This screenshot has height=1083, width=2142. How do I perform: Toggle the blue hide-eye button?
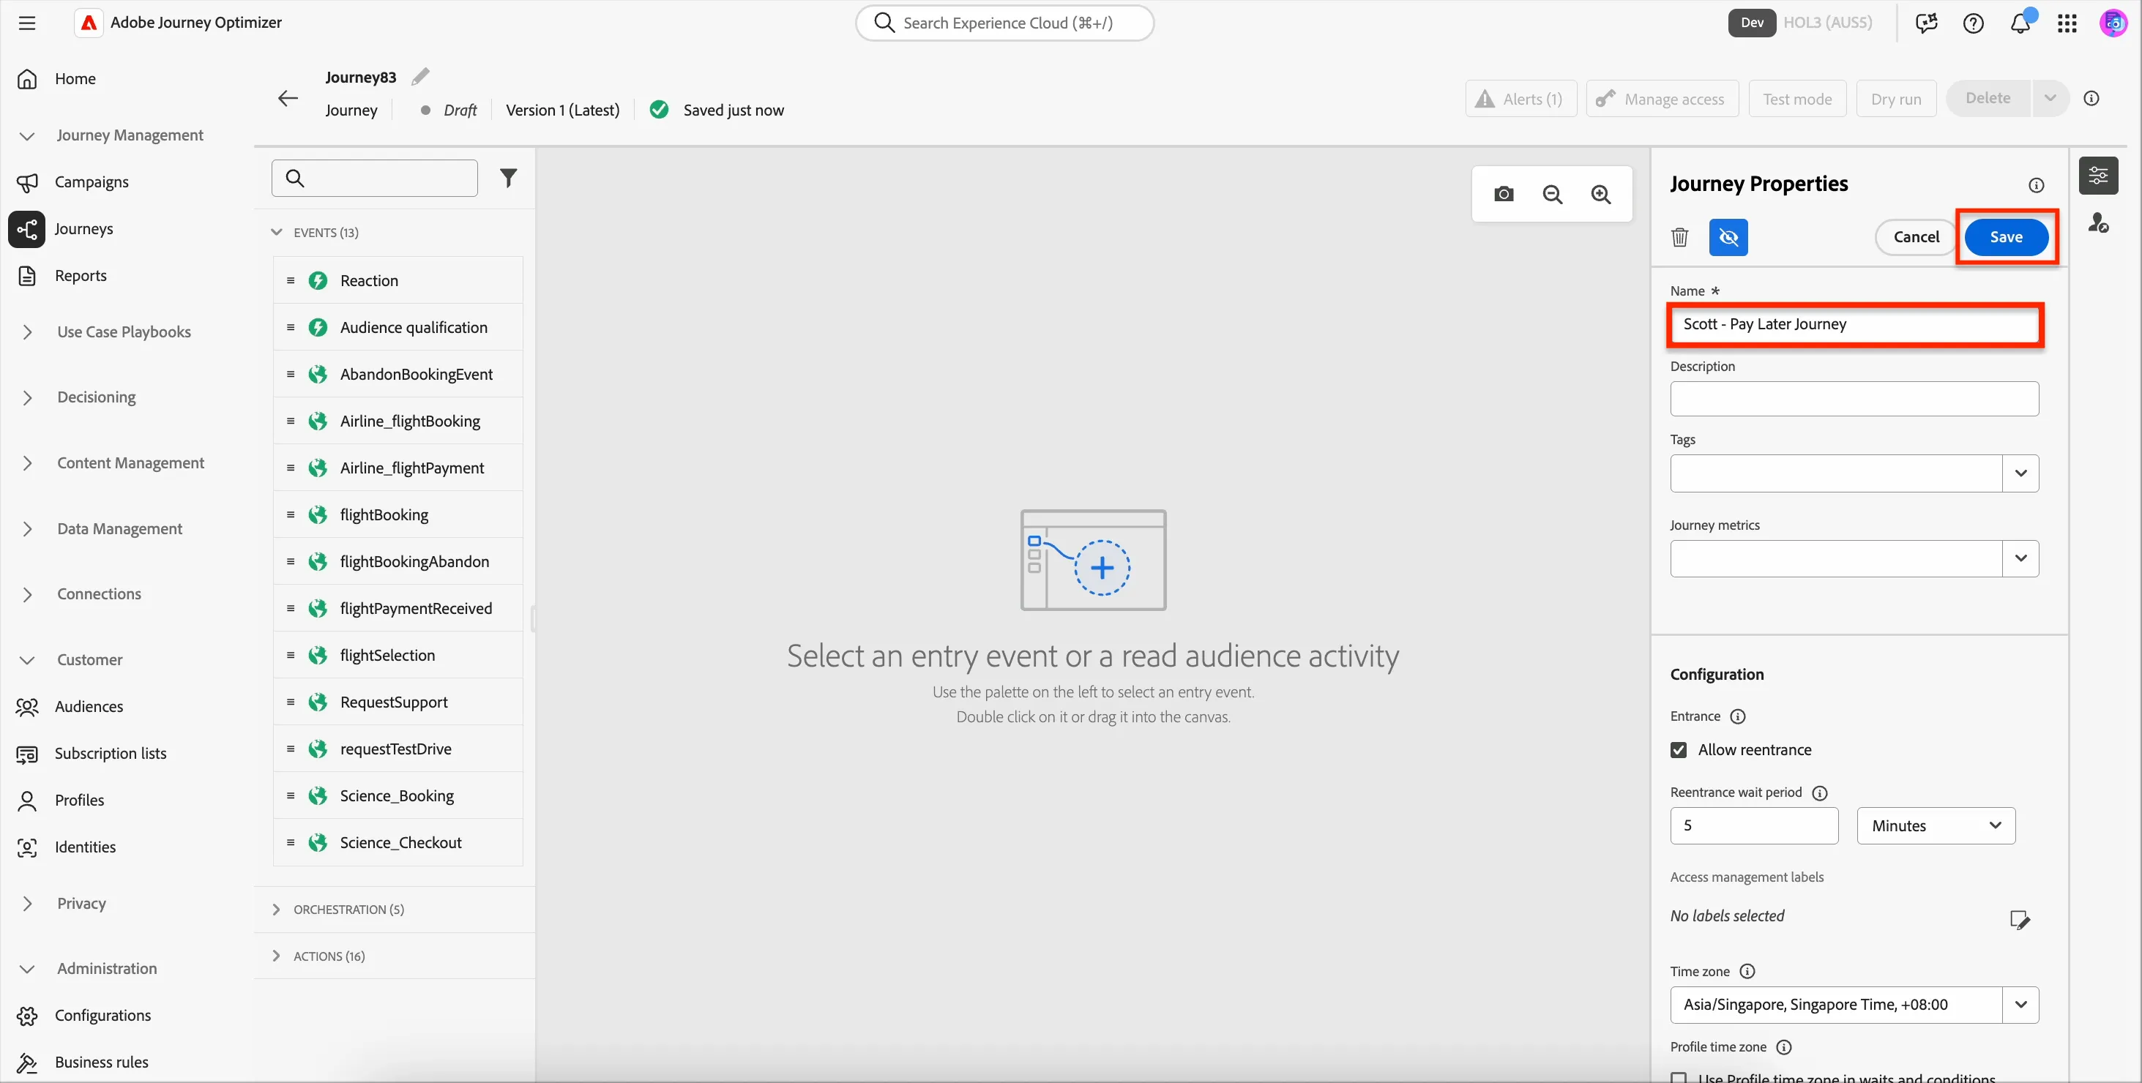point(1728,237)
